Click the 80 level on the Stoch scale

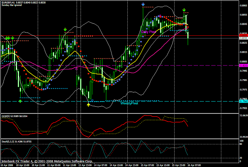[241, 144]
